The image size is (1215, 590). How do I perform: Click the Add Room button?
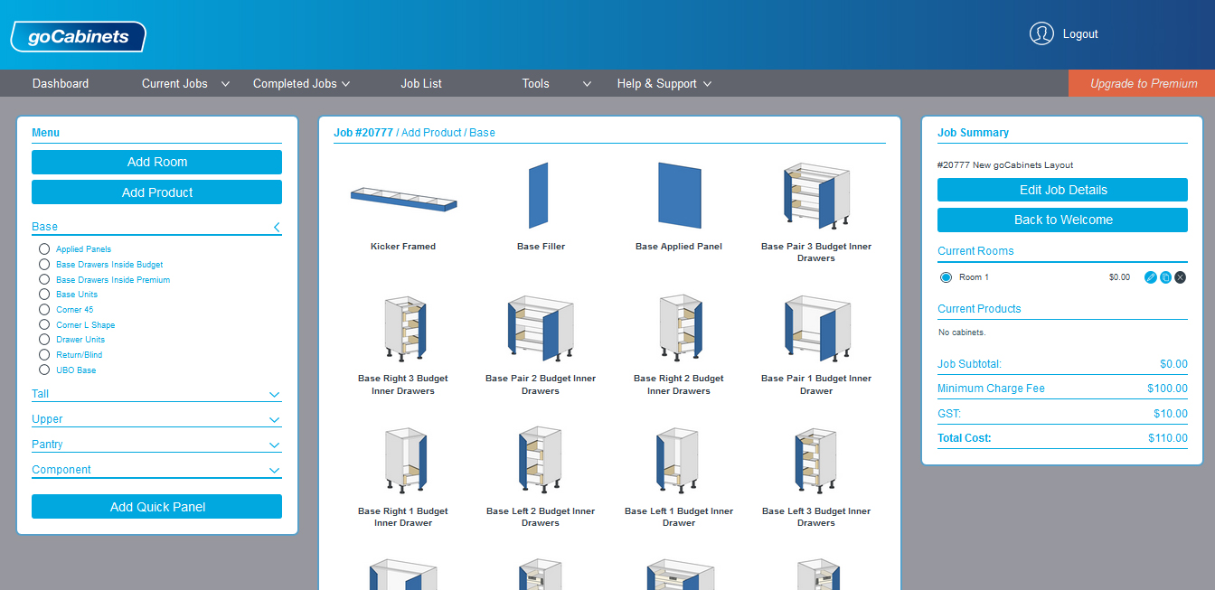coord(156,162)
